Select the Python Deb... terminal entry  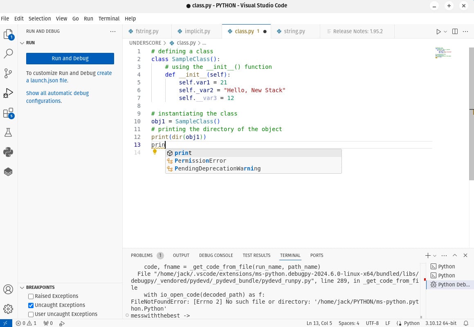pyautogui.click(x=450, y=285)
